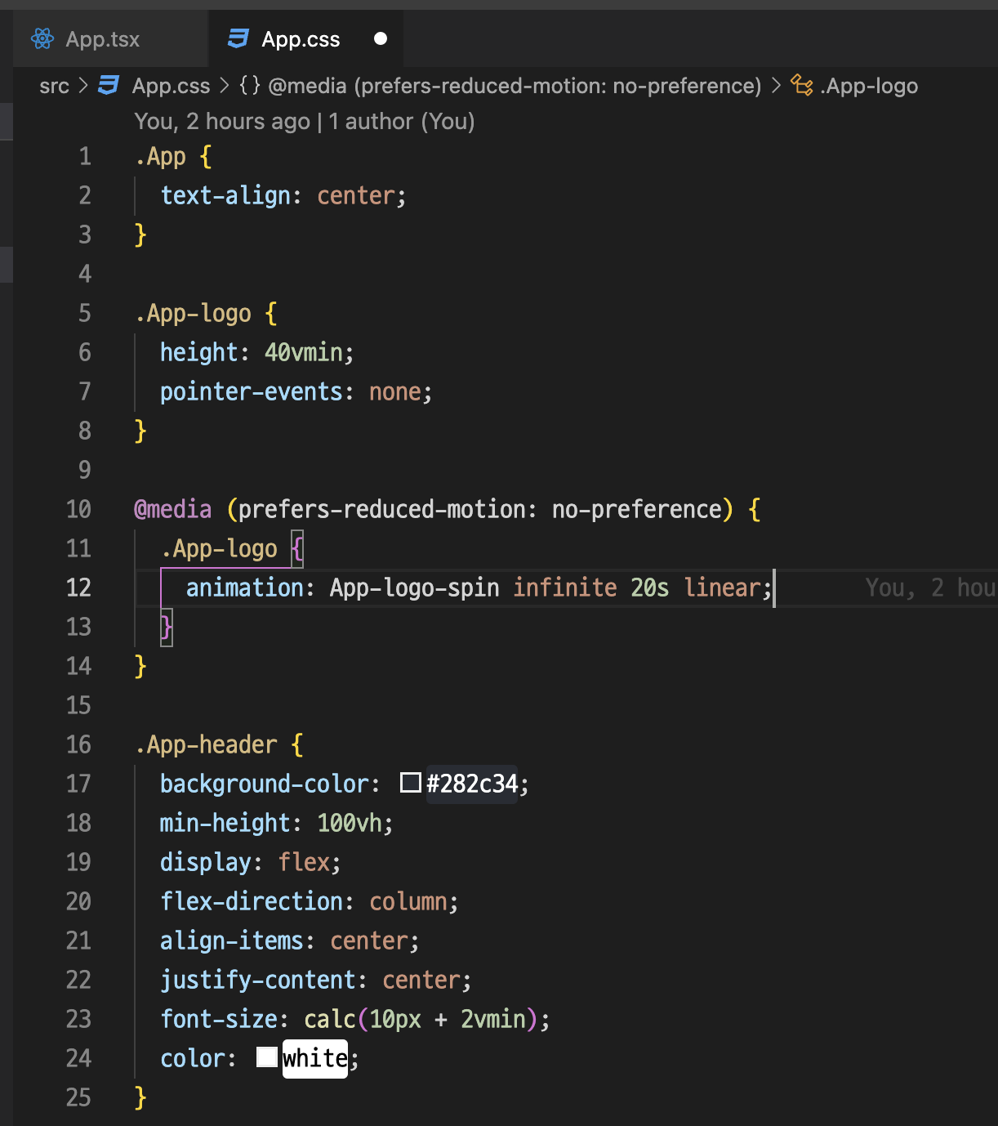Image resolution: width=998 pixels, height=1126 pixels.
Task: Click the linear timing value
Action: tap(723, 588)
